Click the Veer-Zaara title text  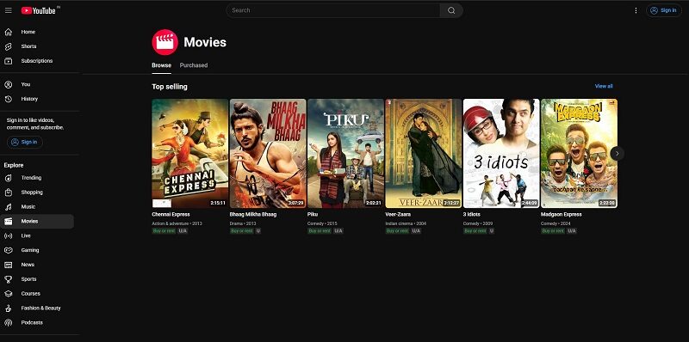[x=398, y=215]
